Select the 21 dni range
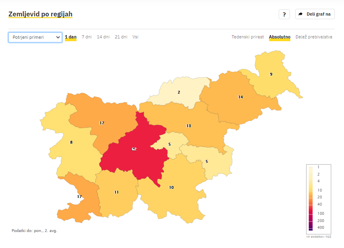 [121, 37]
